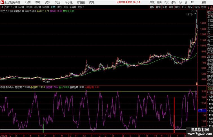Switch to 30分钟 period
213x137 pixels.
37,7
